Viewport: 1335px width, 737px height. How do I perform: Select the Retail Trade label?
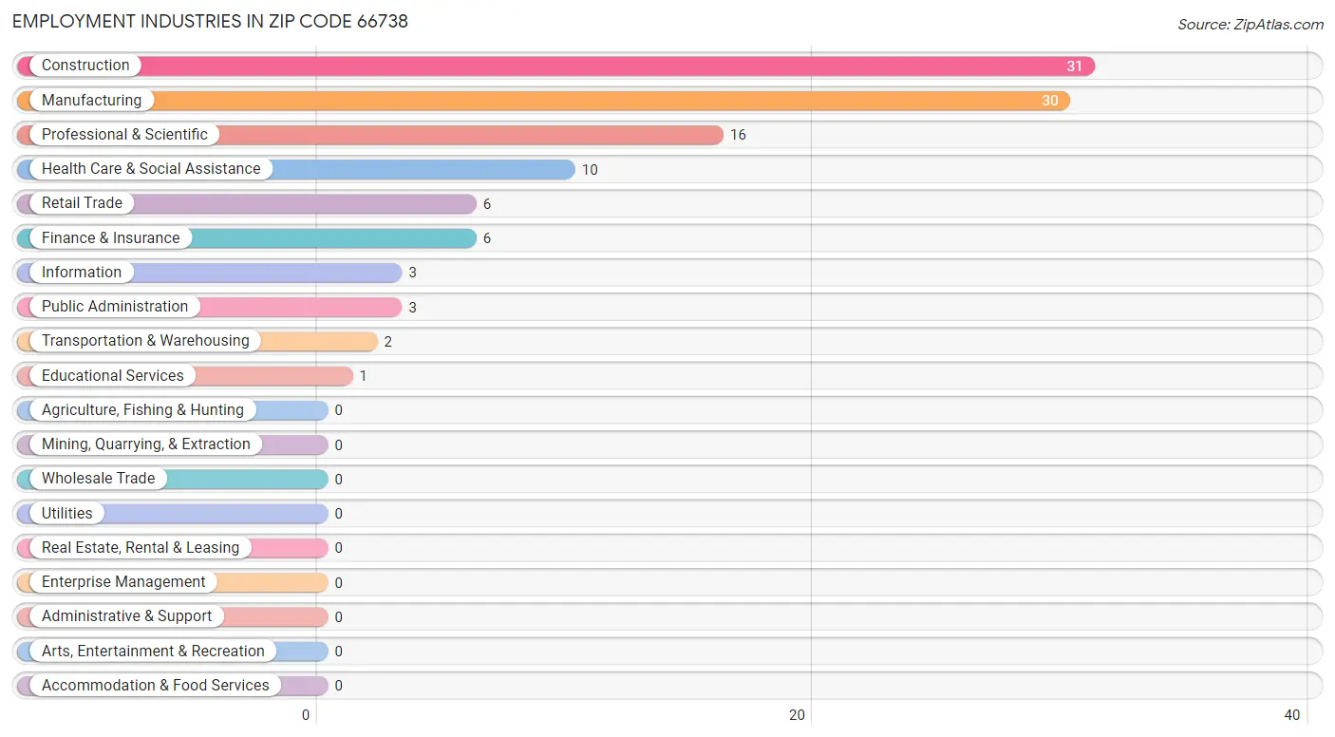(x=82, y=202)
